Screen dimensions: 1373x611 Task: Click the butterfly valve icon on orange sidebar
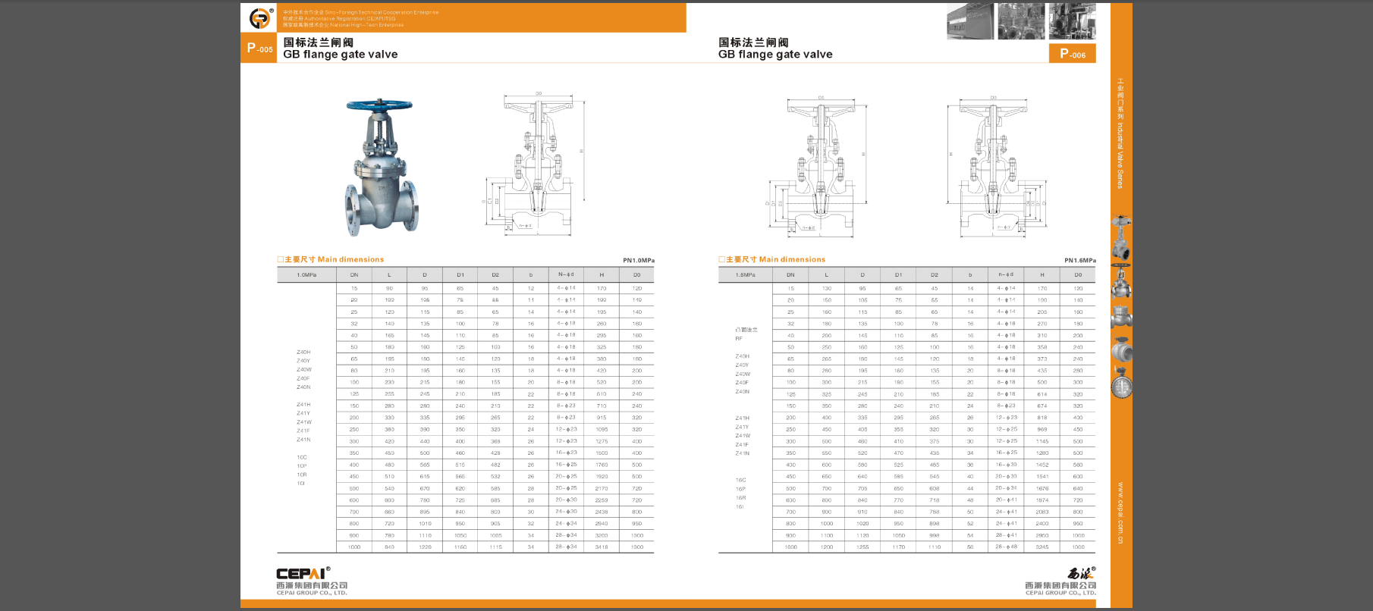(x=1121, y=383)
